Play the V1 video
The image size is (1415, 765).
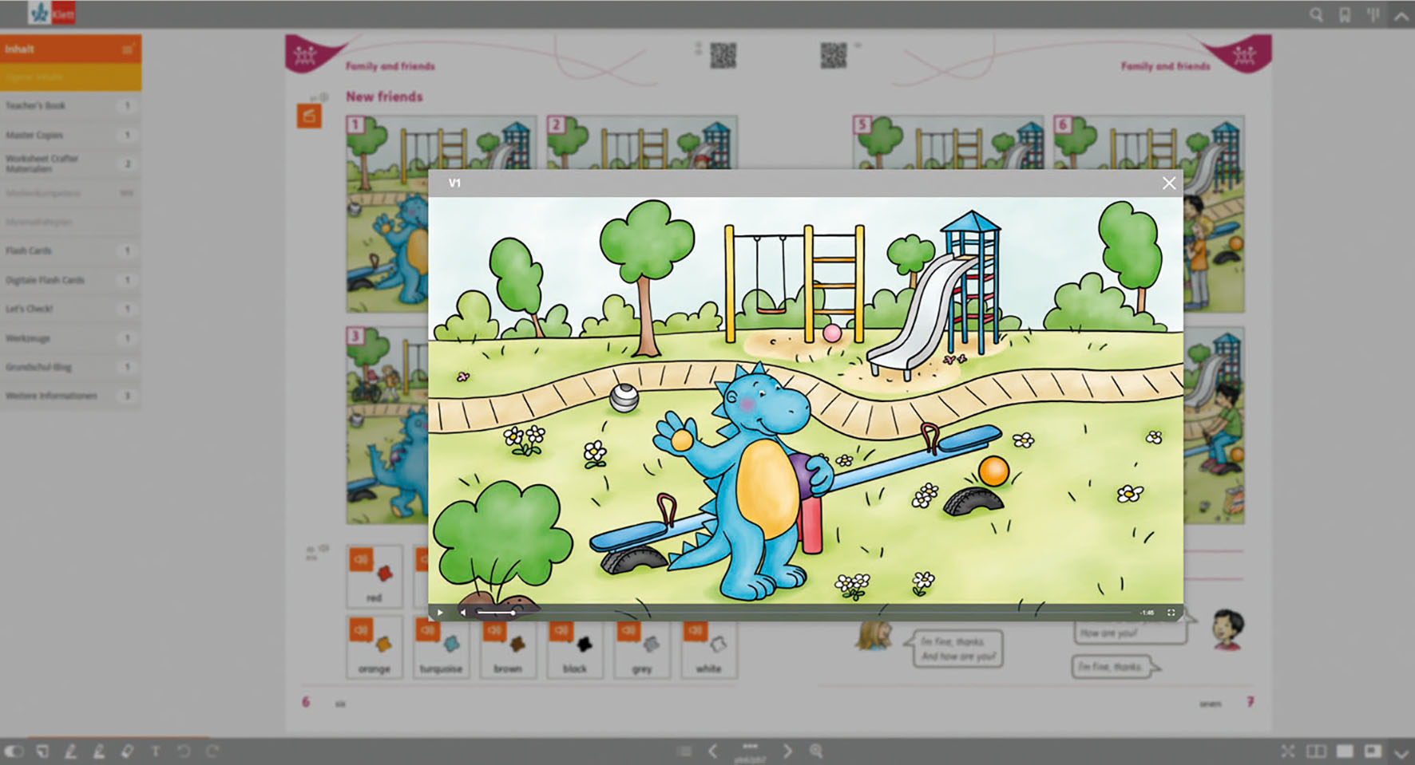click(440, 613)
